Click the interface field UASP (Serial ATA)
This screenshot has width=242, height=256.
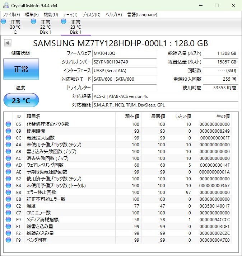[125, 71]
